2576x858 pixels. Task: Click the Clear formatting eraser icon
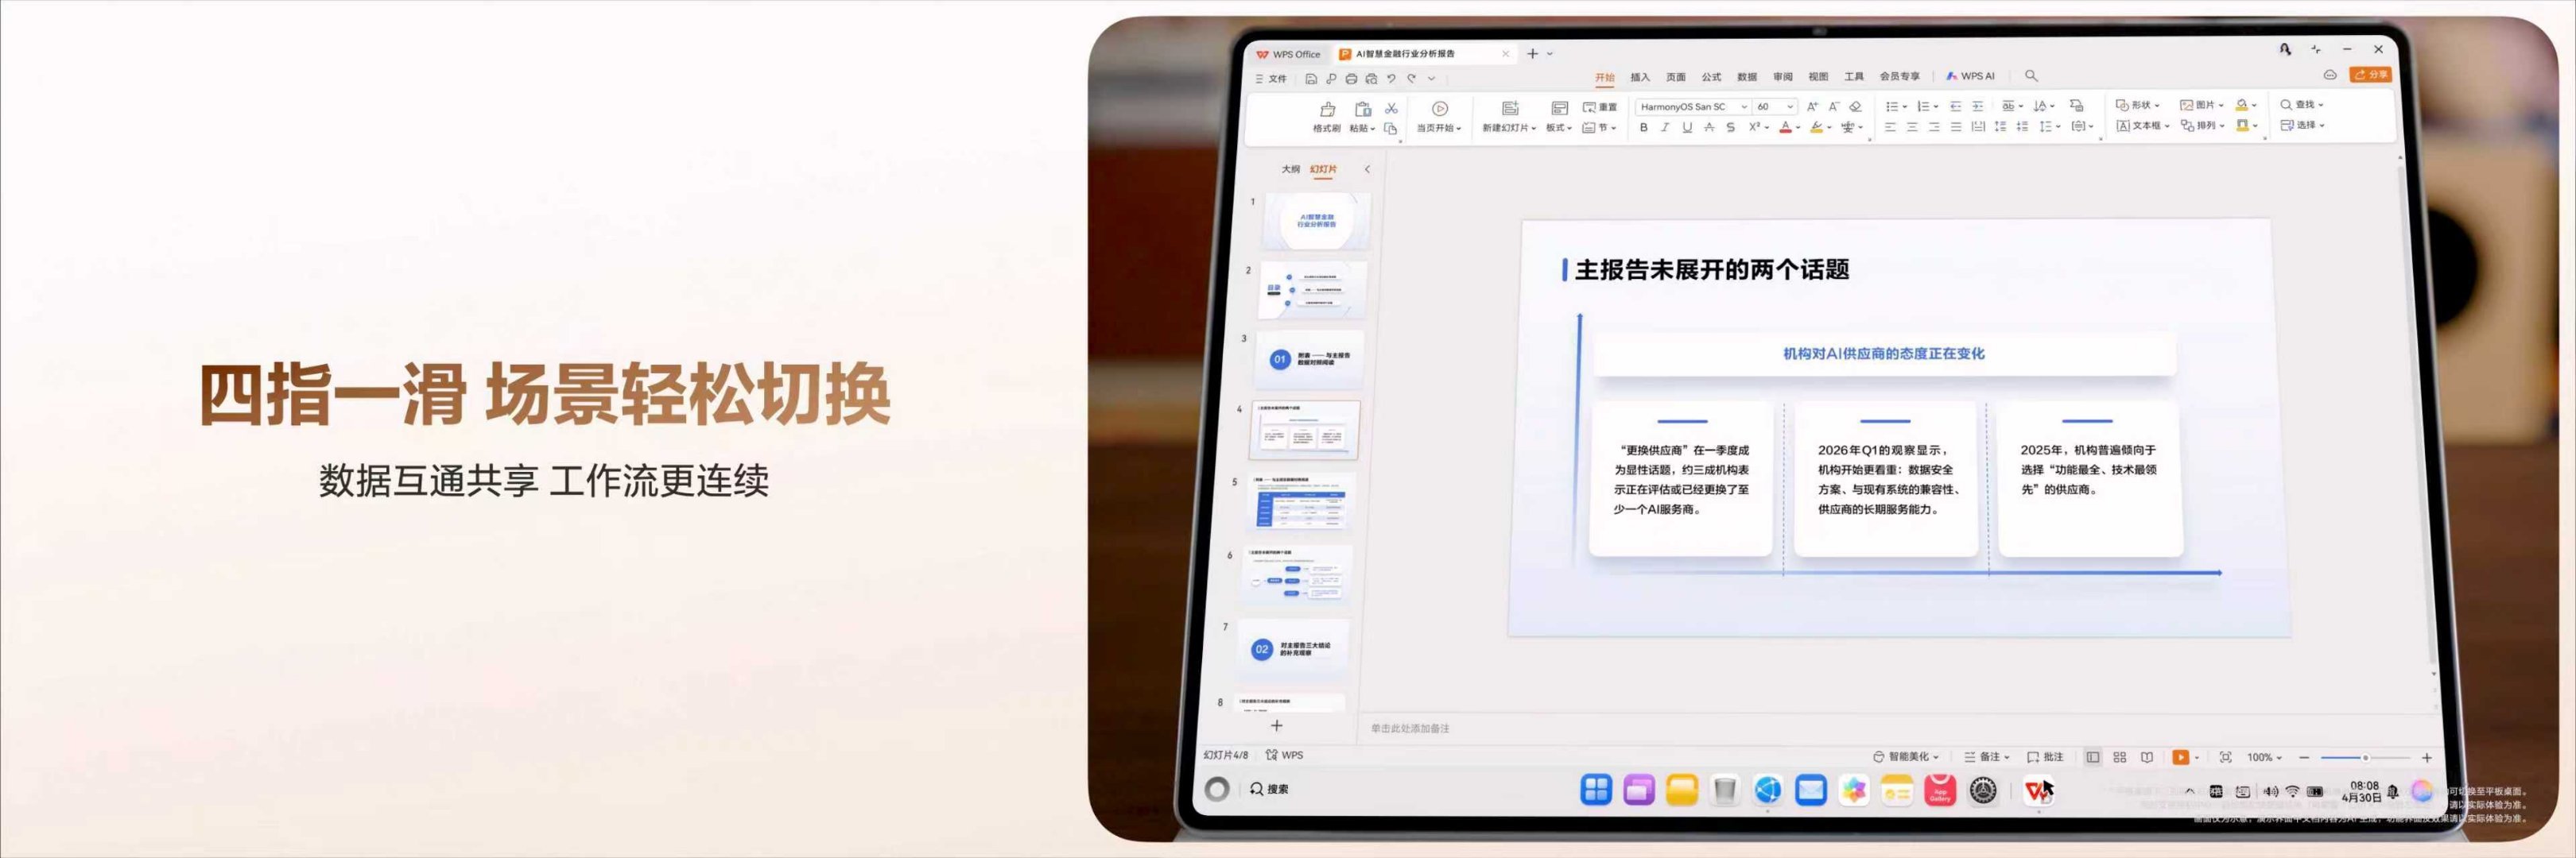pos(1856,106)
